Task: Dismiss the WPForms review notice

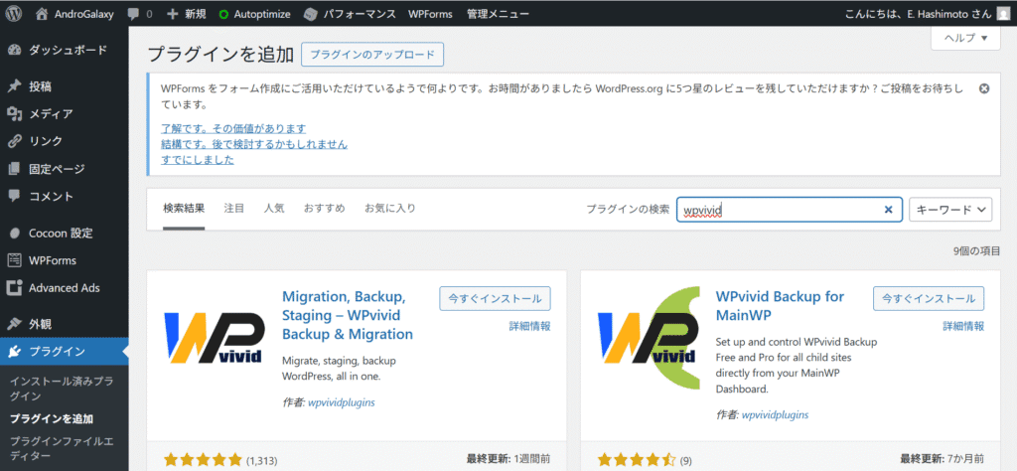Action: (x=984, y=88)
